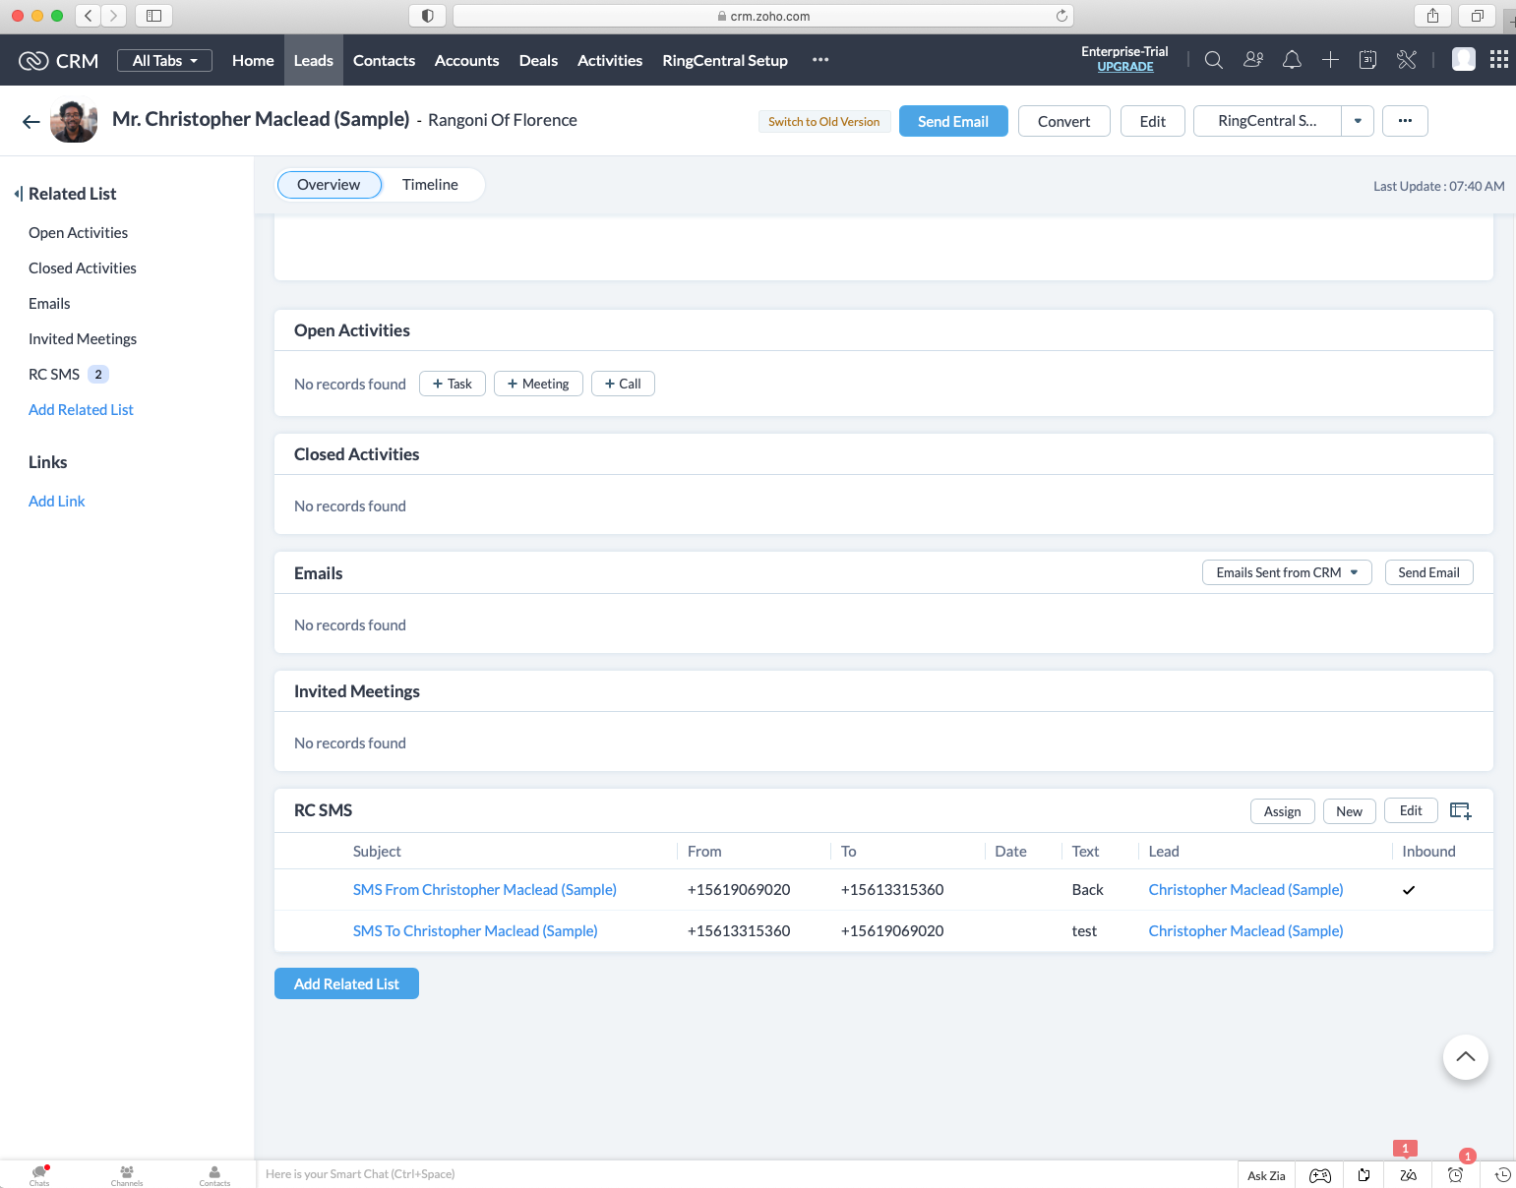Screen dimensions: 1516x1188
Task: Open SMS From Christopher Maclead record link
Action: point(484,889)
